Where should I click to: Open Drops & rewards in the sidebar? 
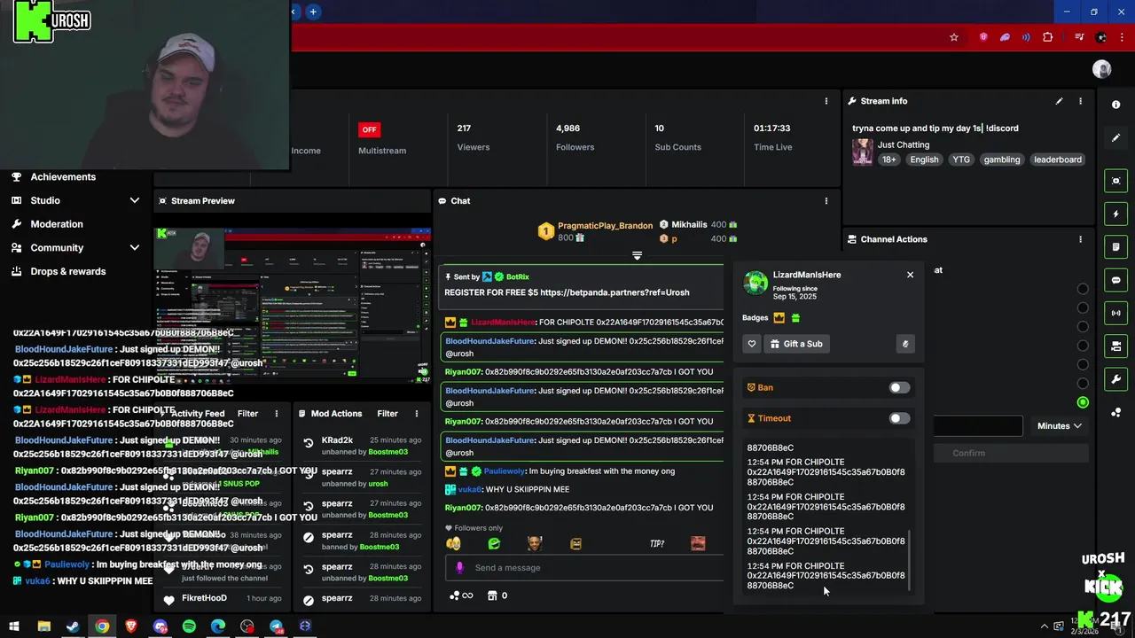click(67, 271)
